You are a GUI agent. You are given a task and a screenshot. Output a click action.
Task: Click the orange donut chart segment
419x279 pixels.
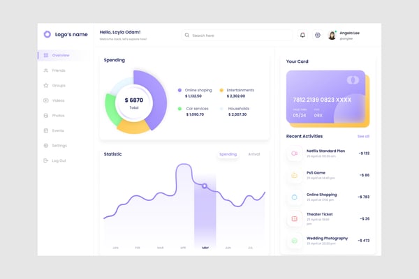[x=133, y=128]
